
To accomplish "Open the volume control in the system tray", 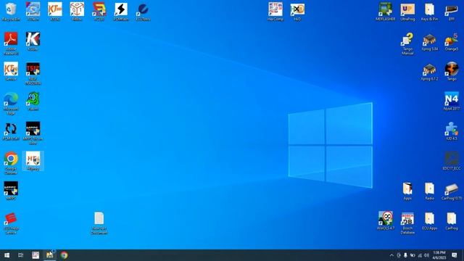I will 426,255.
